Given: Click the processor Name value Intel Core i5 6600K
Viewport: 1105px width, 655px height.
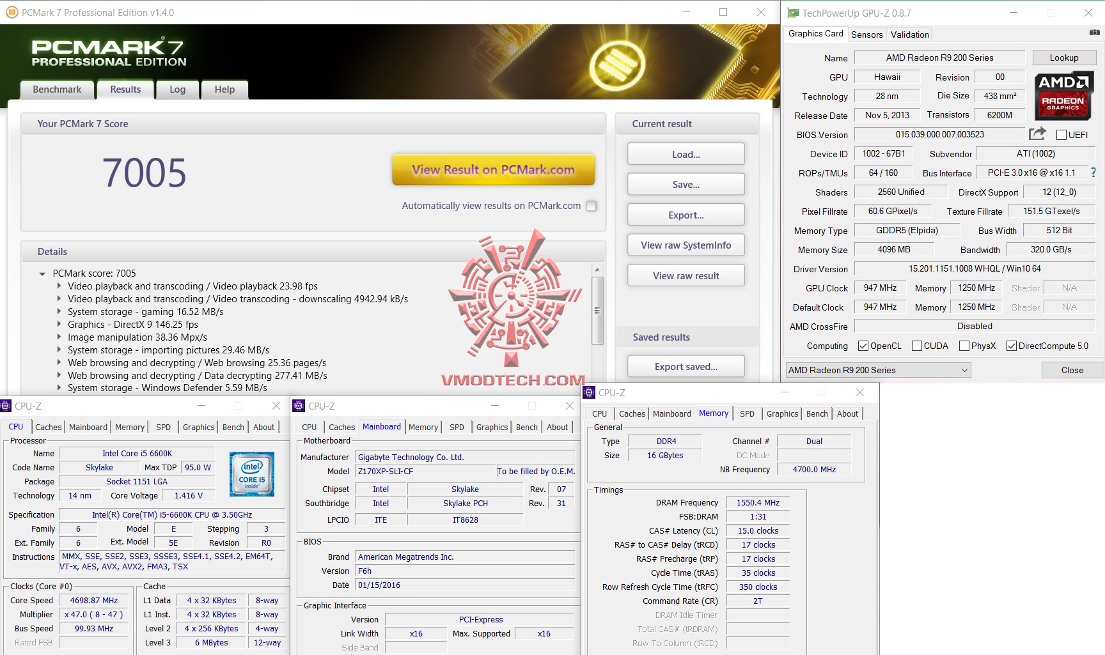Looking at the screenshot, I should tap(137, 453).
